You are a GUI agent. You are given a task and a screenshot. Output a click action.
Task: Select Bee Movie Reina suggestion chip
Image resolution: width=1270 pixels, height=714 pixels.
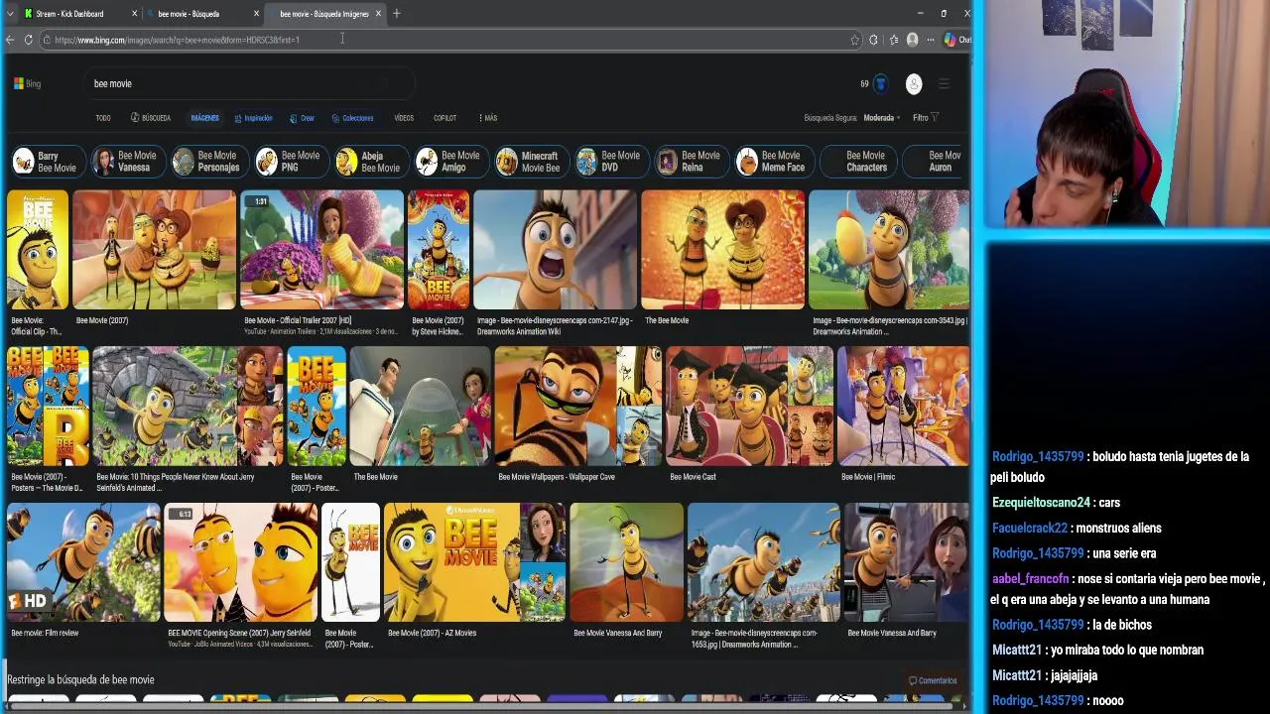pos(691,162)
